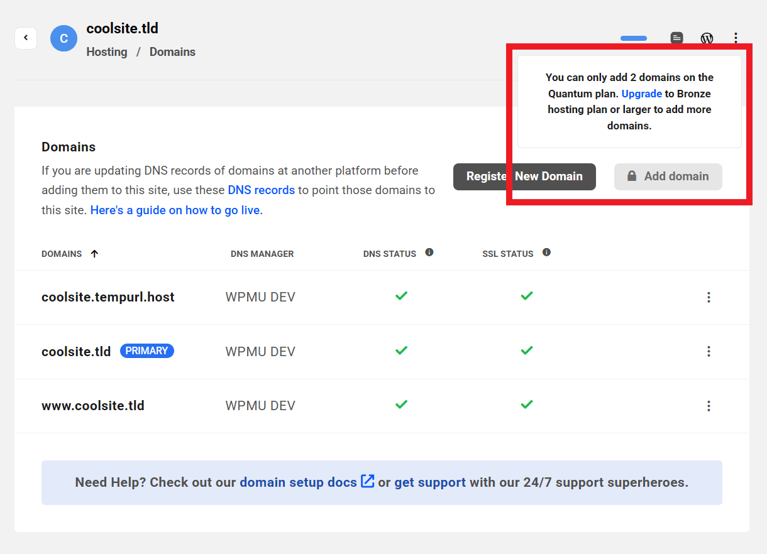Click the SSL Status info icon
This screenshot has width=767, height=554.
(546, 252)
